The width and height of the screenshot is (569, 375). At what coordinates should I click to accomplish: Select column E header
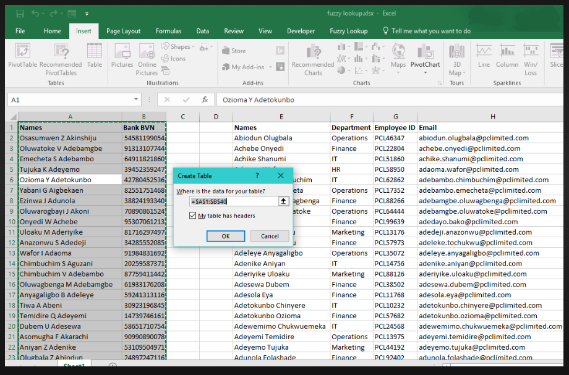tap(281, 117)
